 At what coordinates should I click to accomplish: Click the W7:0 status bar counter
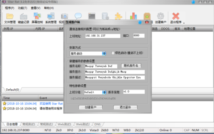116,130
